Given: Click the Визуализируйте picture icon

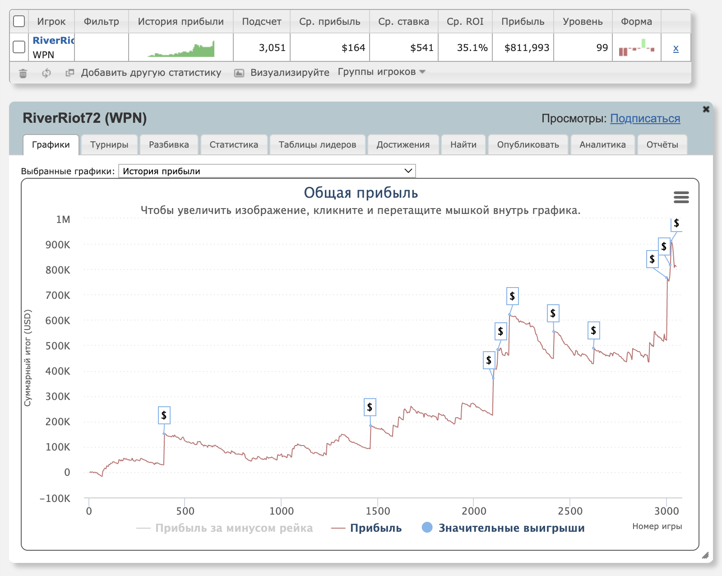Looking at the screenshot, I should tap(239, 73).
